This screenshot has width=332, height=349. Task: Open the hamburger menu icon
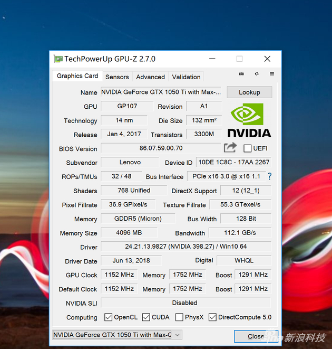[272, 74]
